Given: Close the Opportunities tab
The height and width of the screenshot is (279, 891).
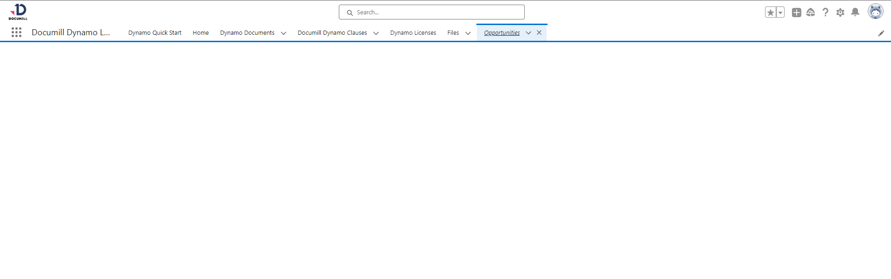Looking at the screenshot, I should click(539, 32).
